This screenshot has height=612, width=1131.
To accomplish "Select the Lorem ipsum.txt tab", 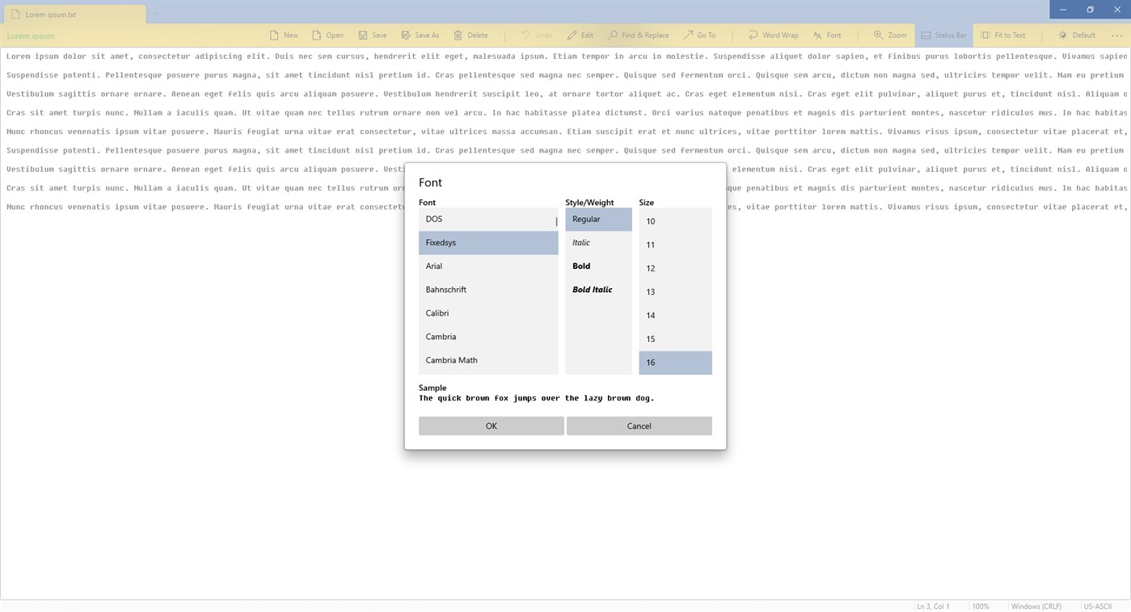I will 73,14.
